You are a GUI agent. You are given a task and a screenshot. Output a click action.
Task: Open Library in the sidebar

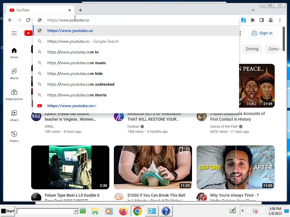[x=14, y=116]
